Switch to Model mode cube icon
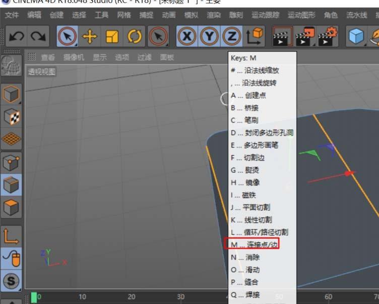The height and width of the screenshot is (304, 379). [x=11, y=94]
